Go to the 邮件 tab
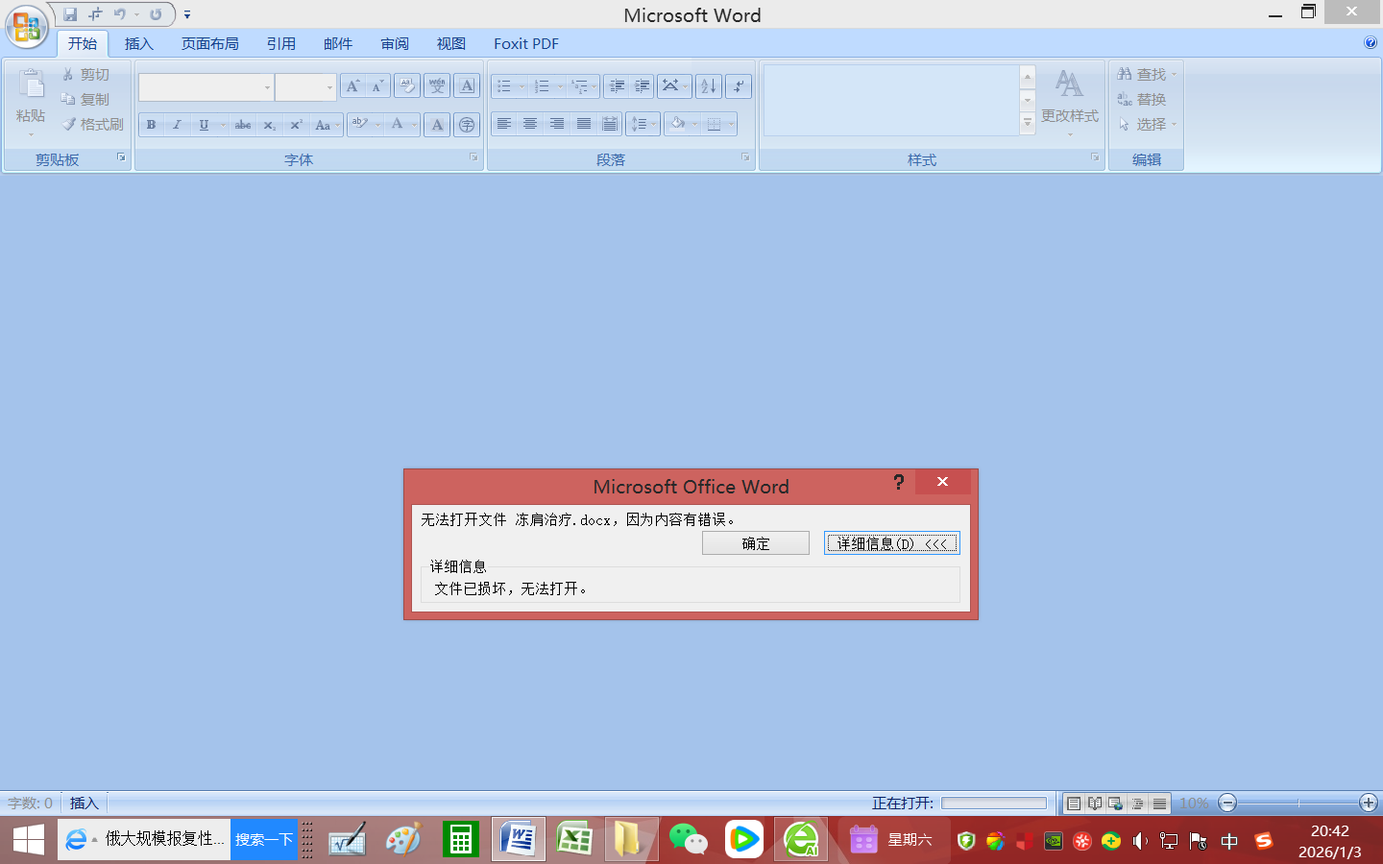 (338, 43)
